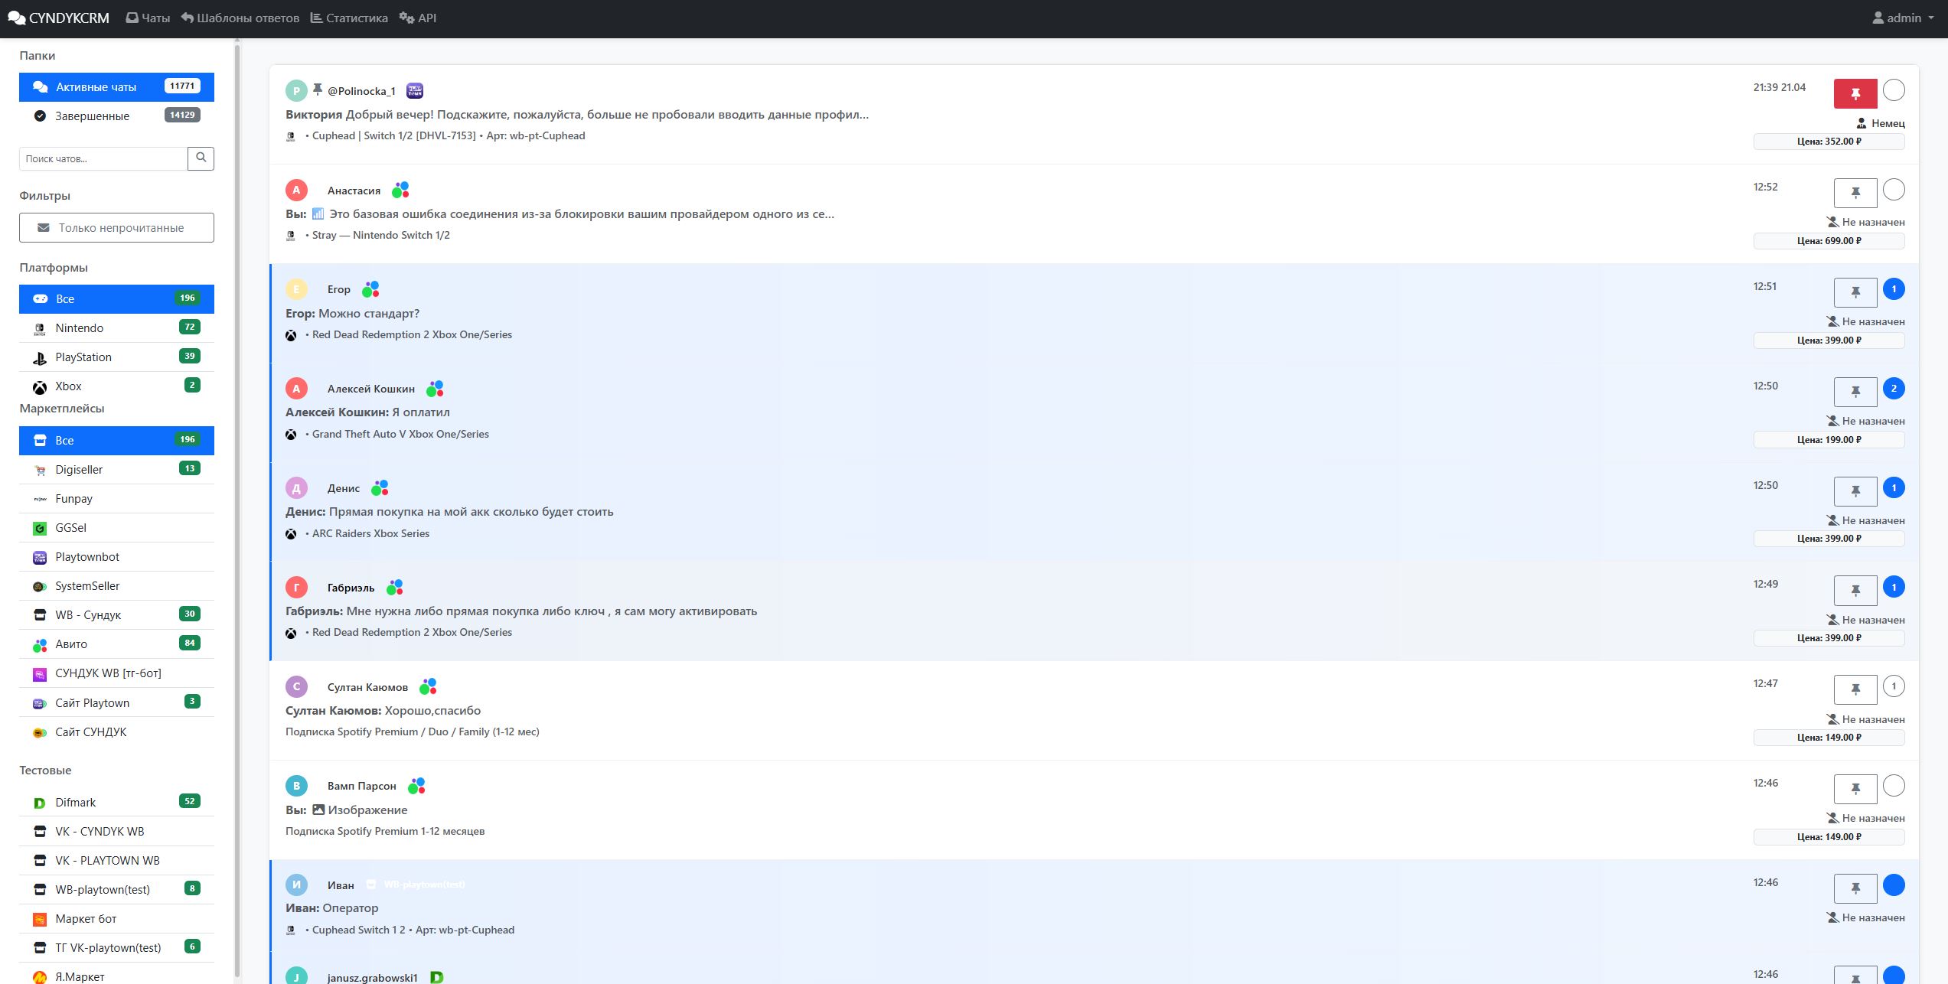Viewport: 1948px width, 984px height.
Task: Open the API section
Action: click(418, 18)
